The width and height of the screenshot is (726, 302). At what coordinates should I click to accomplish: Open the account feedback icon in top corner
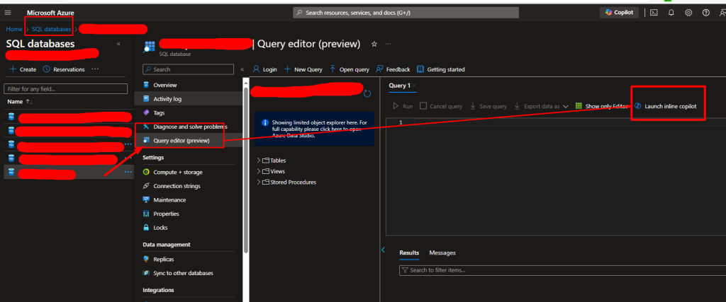click(722, 13)
